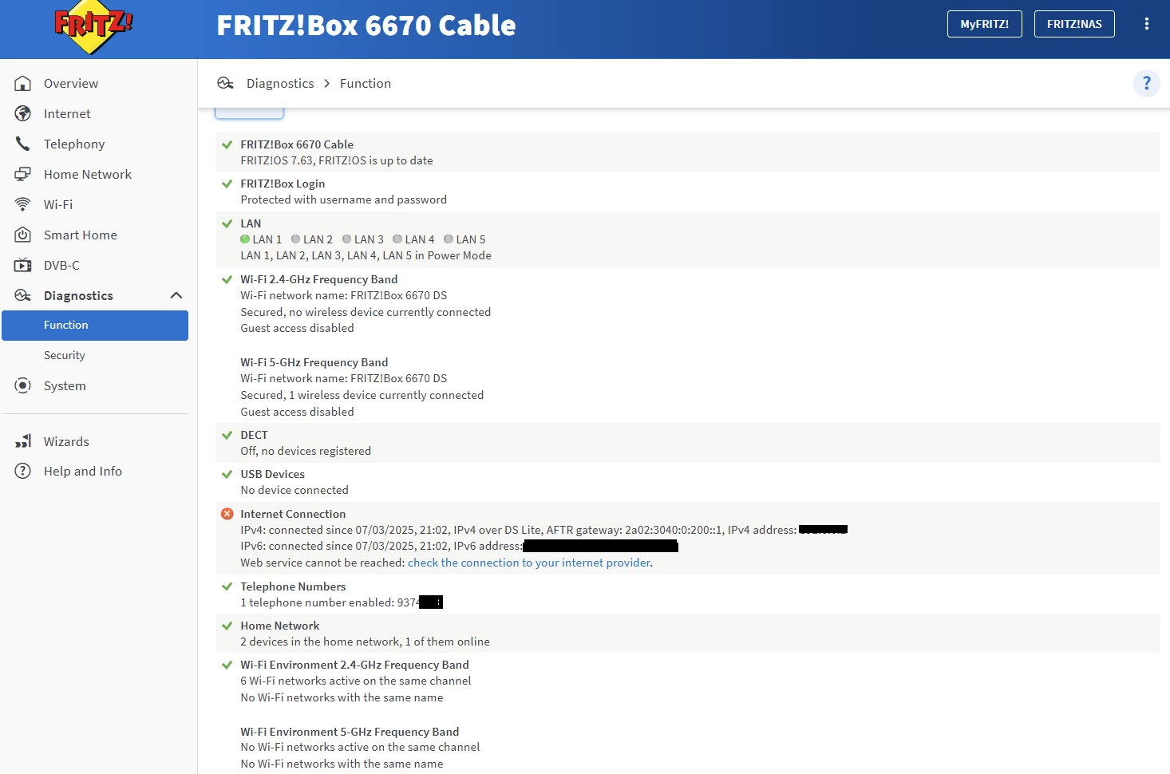Click the Internet globe icon

(23, 113)
